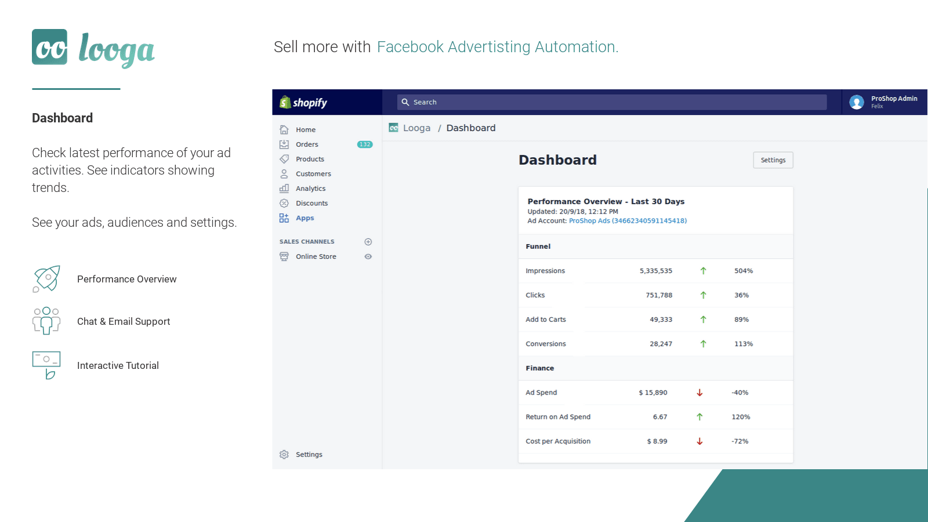Expand Sales Channels with the plus icon
The width and height of the screenshot is (928, 522).
[x=368, y=241]
